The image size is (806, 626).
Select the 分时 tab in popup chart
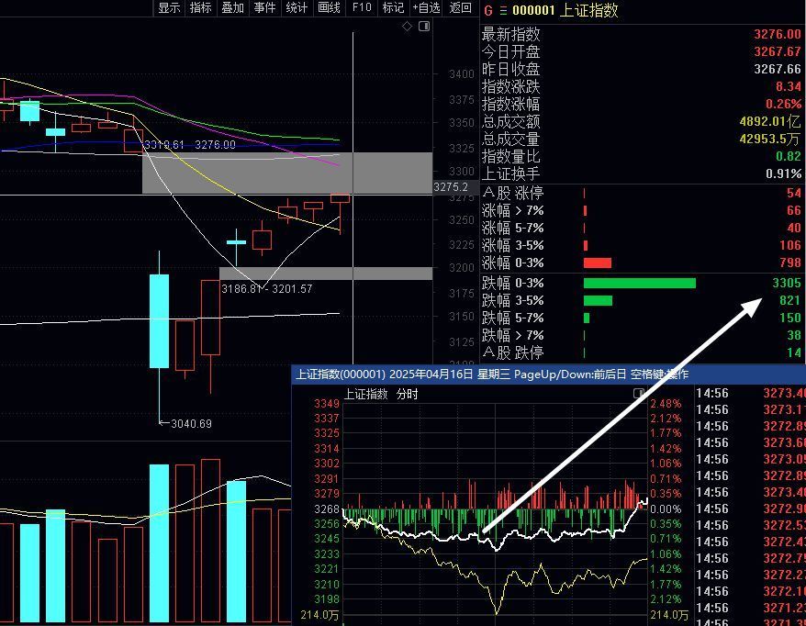[407, 395]
